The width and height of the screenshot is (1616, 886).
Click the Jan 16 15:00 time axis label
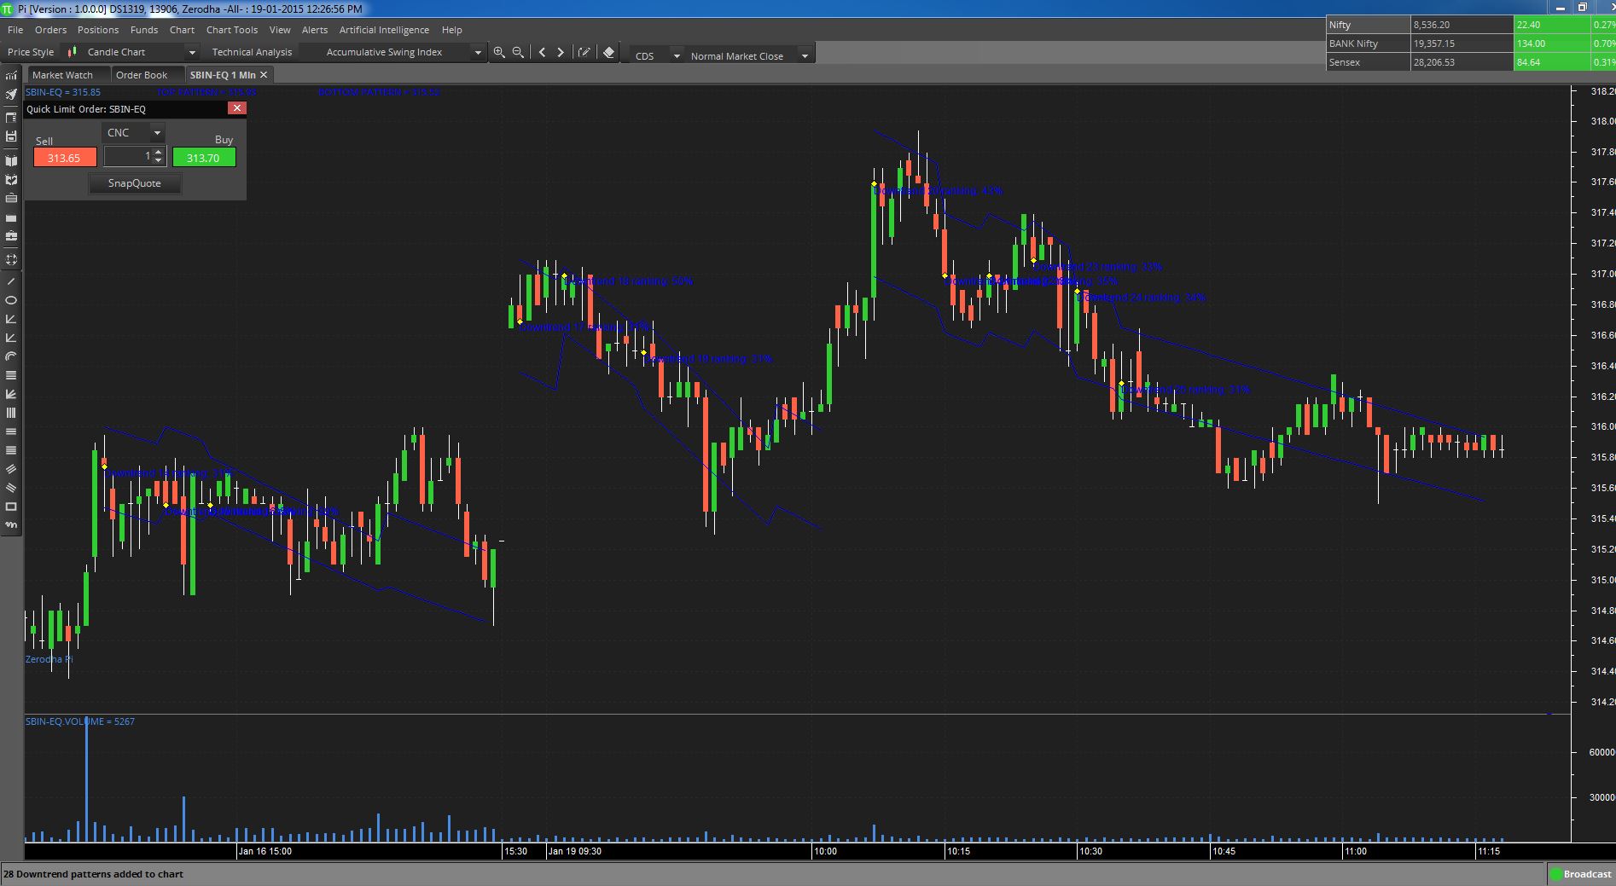[x=264, y=851]
